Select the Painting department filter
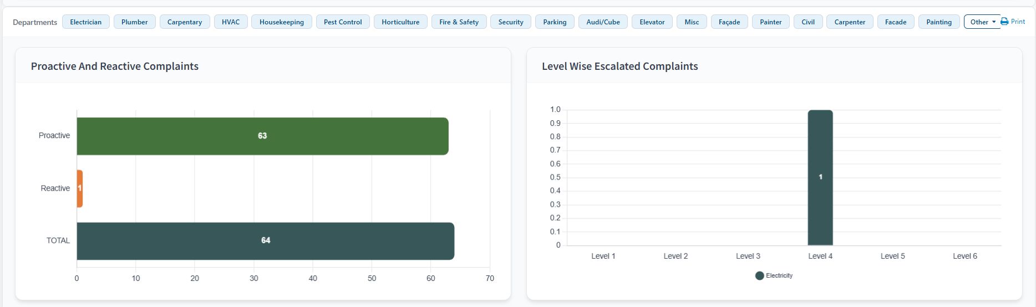 [938, 22]
